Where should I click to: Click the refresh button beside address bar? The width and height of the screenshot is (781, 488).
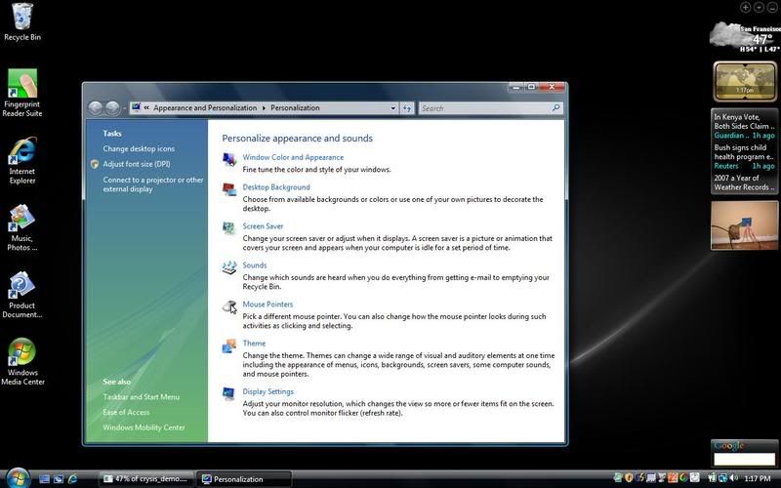[x=407, y=108]
